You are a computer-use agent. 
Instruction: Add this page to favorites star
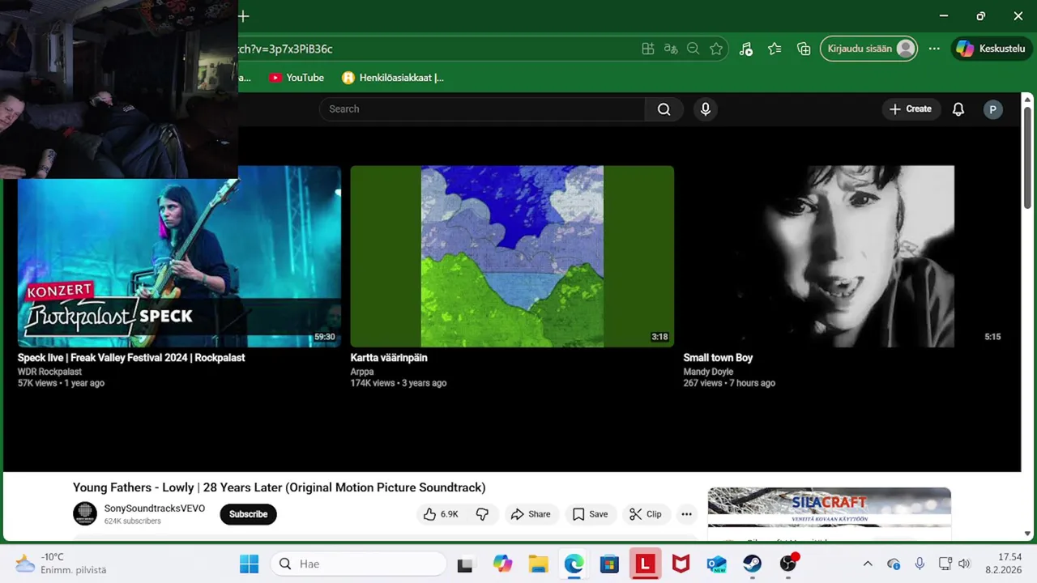coord(716,49)
